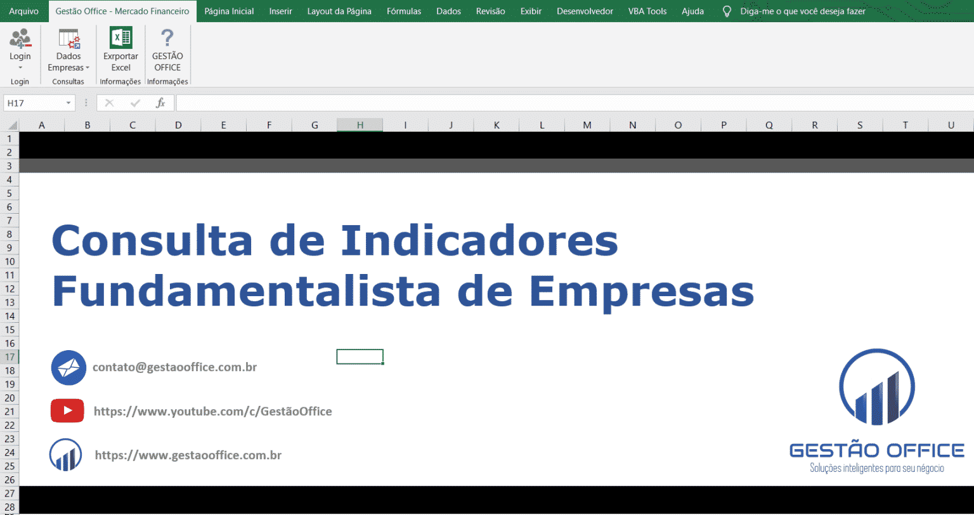
Task: Click the small Gestão Office chart icon
Action: (x=66, y=455)
